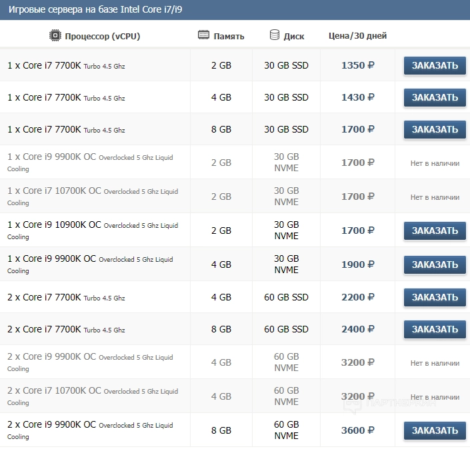Click memory '2 GB' in 1350 ₽ row
Screen dimensions: 470x449
(221, 65)
